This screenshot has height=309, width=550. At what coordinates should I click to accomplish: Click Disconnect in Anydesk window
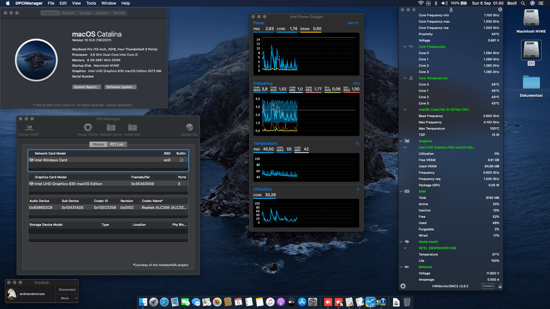pyautogui.click(x=67, y=290)
